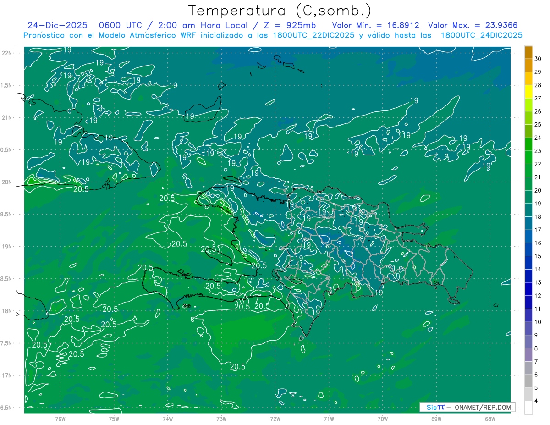Click the 20N latitude axis label

click(x=8, y=182)
